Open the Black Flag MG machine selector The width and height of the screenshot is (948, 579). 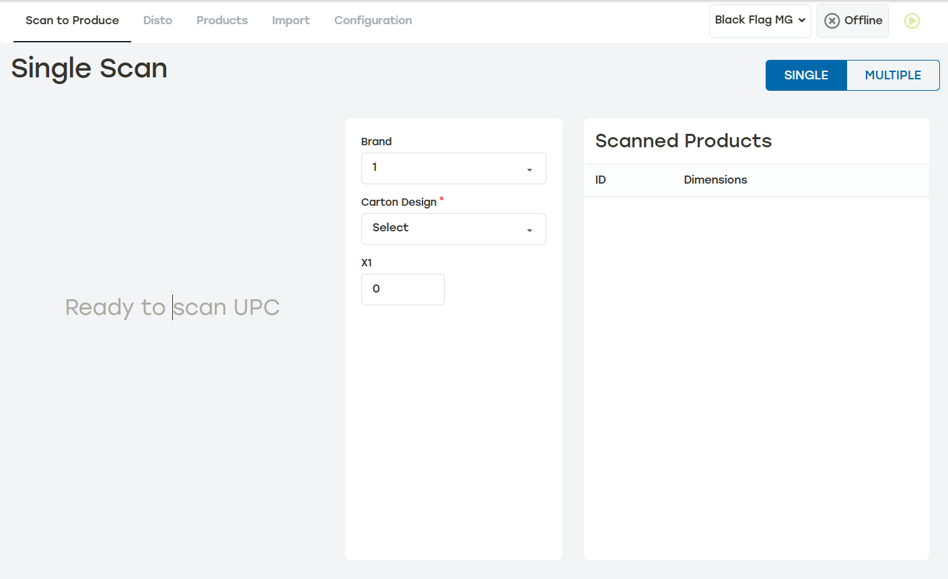[754, 20]
